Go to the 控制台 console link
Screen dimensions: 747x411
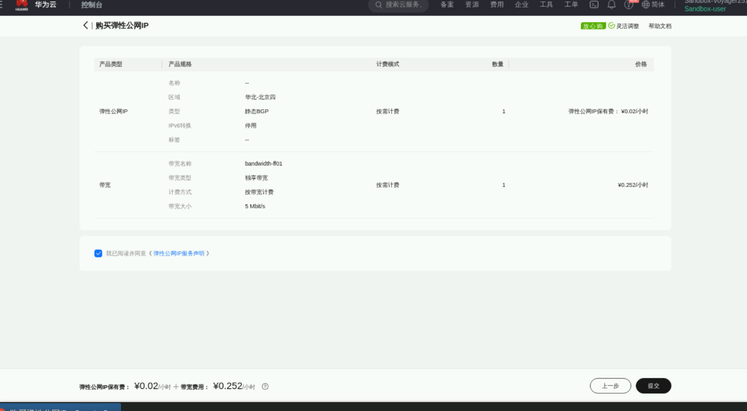click(x=92, y=5)
